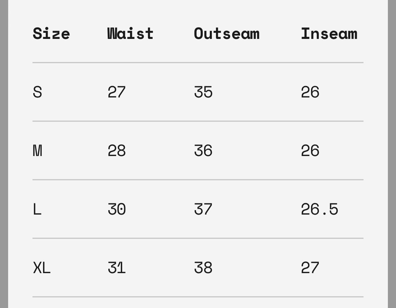Select inseam value 27 for size XL
Screen dimensions: 396x308
pos(310,268)
